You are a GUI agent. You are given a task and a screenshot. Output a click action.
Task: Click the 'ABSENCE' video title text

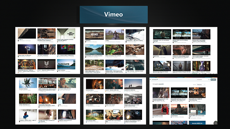(x=88, y=41)
